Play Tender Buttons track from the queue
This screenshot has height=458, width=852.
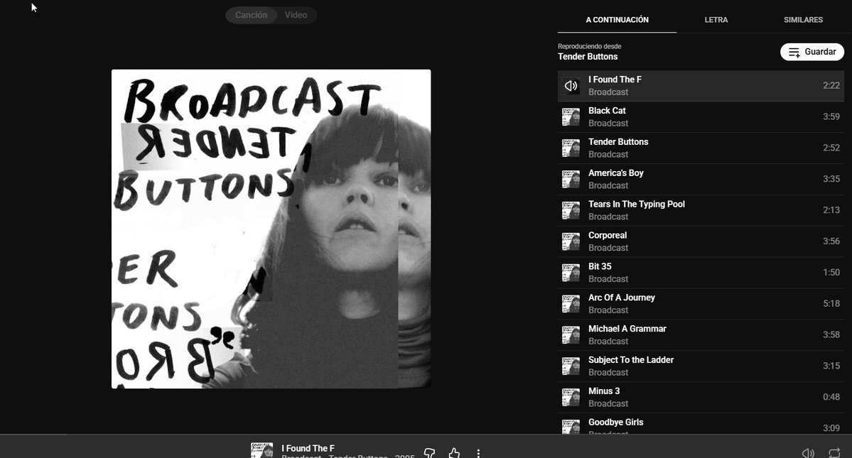tap(701, 148)
